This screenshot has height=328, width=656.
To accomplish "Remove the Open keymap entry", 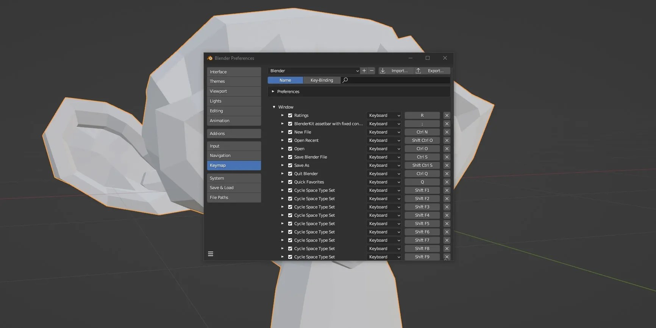I will point(447,149).
